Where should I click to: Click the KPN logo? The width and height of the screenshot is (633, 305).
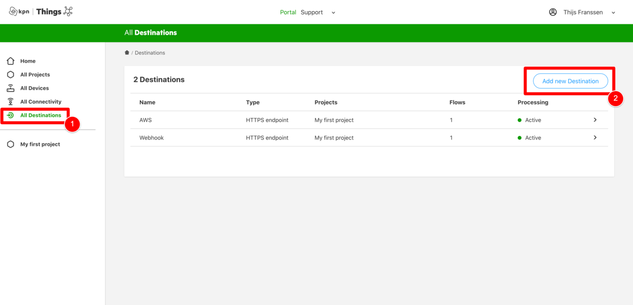coord(20,12)
